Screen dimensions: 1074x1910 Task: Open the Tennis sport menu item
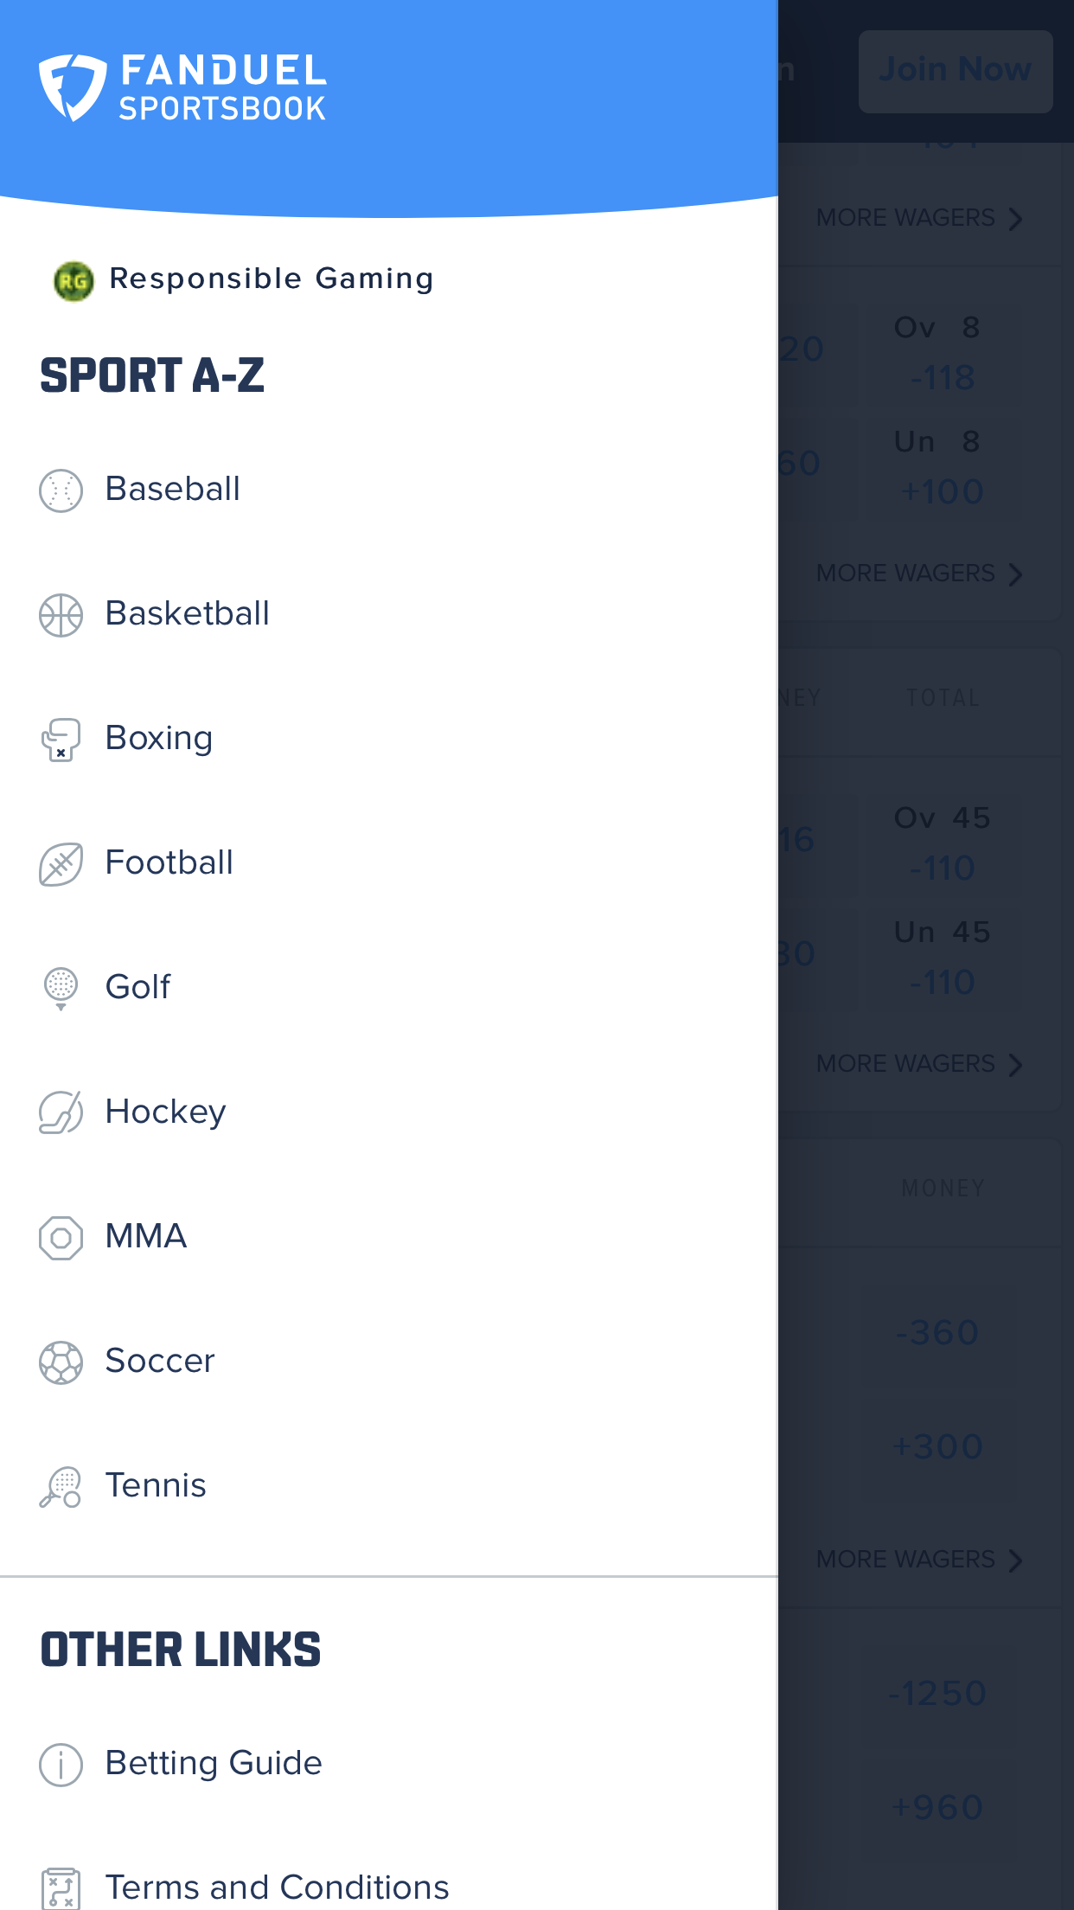(x=156, y=1485)
